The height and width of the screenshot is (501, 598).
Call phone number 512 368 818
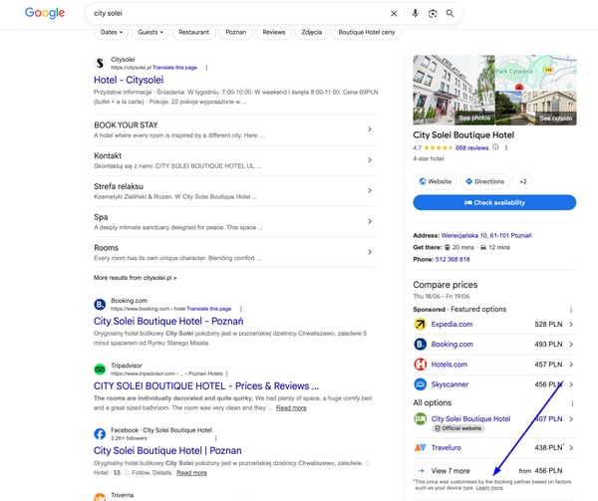pos(452,259)
